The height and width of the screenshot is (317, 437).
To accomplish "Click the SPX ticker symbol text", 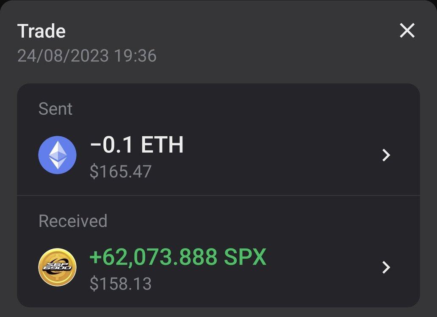I will (245, 257).
